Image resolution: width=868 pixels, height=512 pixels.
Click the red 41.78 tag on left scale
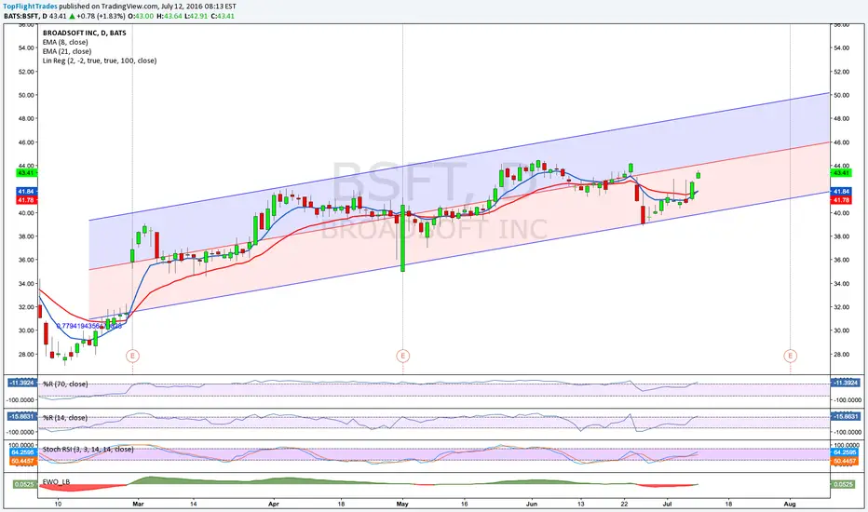[x=27, y=200]
